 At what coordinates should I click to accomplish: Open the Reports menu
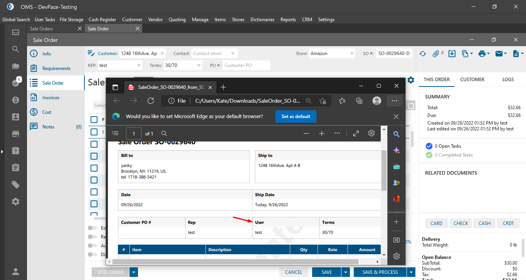[x=288, y=20]
